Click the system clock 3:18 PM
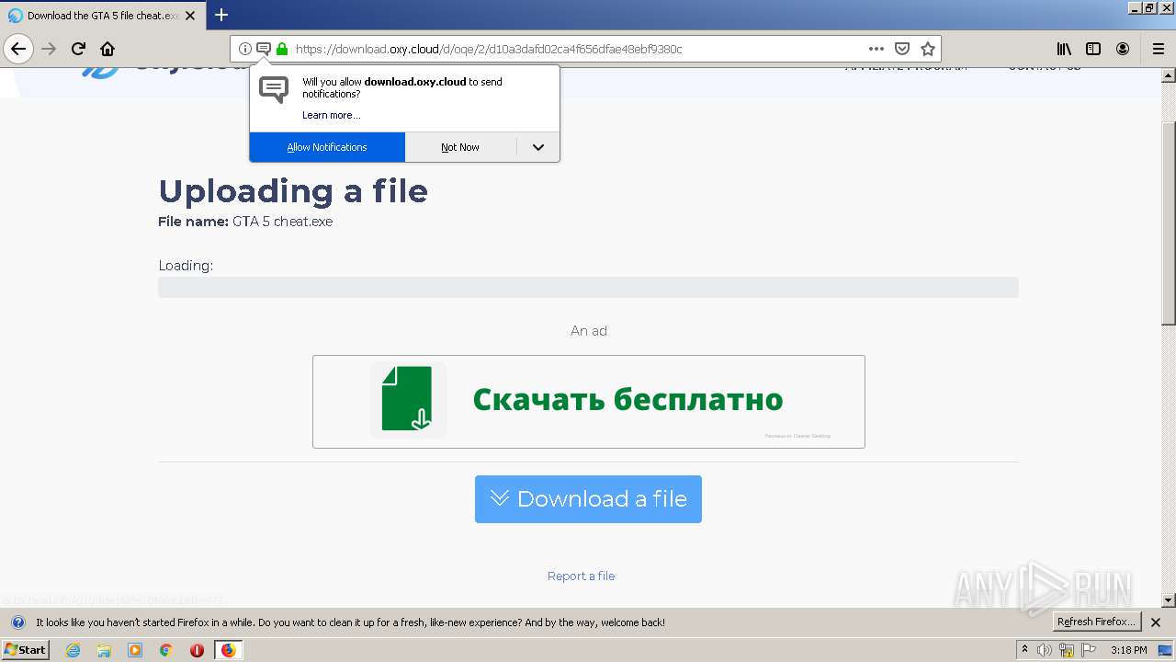Viewport: 1176px width, 662px height. pos(1128,650)
